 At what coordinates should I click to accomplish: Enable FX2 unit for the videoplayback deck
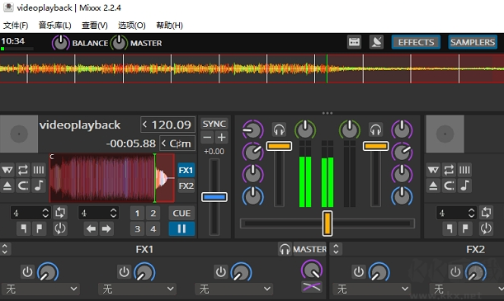pyautogui.click(x=186, y=186)
